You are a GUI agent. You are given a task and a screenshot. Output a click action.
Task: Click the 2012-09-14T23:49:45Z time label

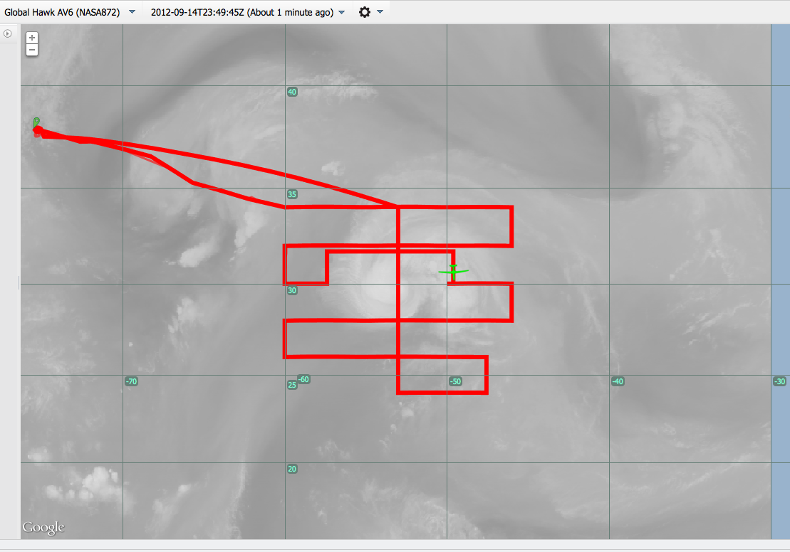click(x=241, y=12)
